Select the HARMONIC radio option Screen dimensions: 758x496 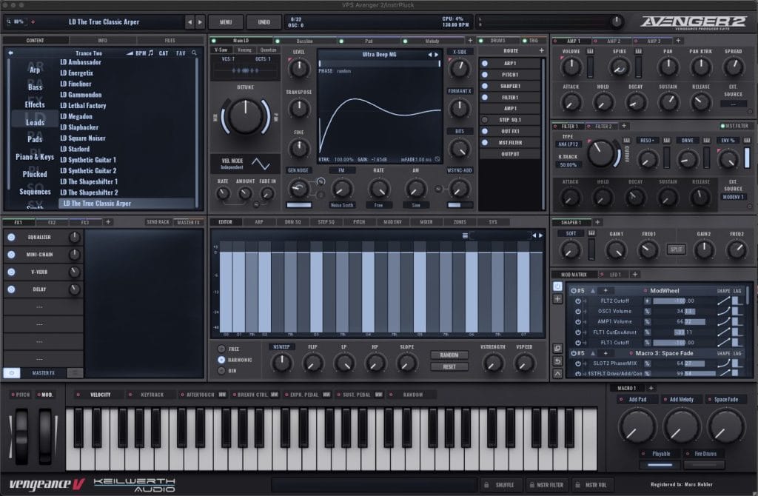point(222,359)
